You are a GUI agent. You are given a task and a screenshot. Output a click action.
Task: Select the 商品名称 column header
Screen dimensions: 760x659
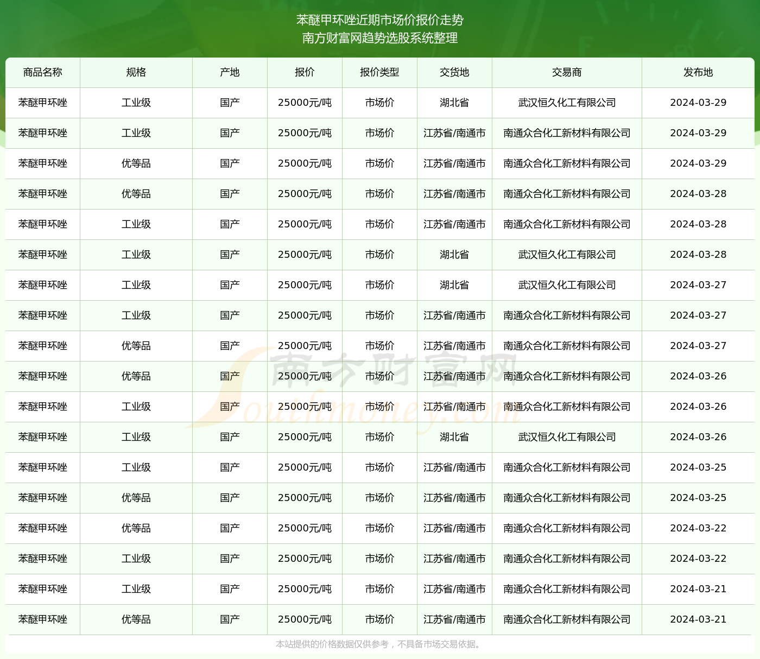coord(43,72)
